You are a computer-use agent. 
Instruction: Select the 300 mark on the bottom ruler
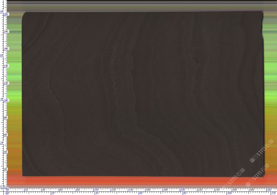(269, 189)
